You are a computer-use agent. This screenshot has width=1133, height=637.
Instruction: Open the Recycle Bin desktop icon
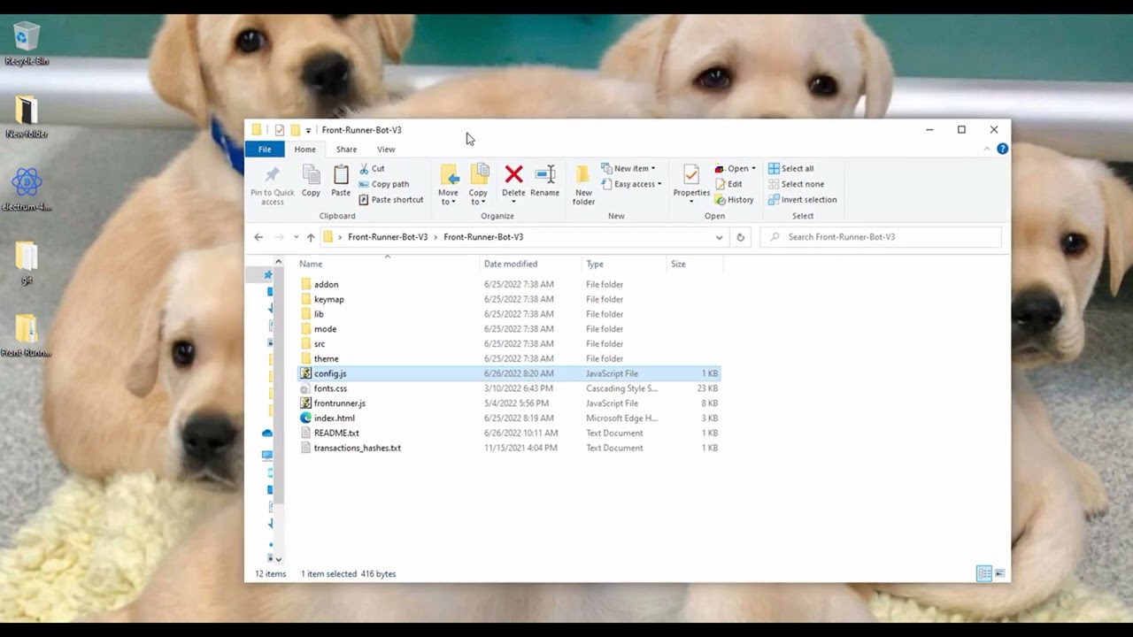click(x=27, y=44)
